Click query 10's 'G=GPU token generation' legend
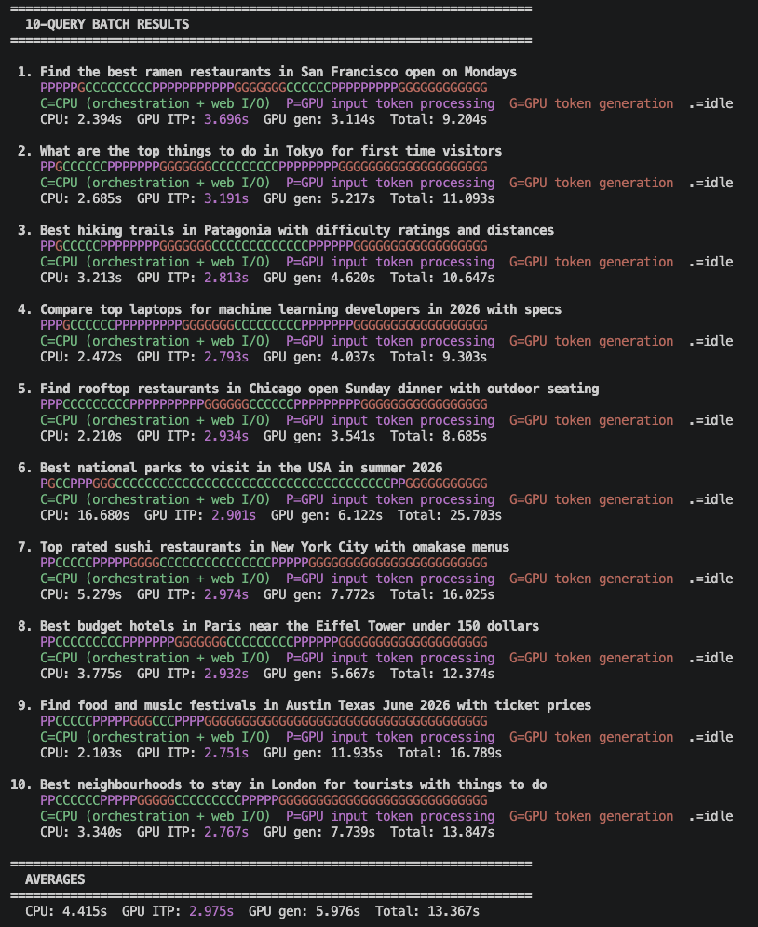Image resolution: width=758 pixels, height=927 pixels. 591,816
